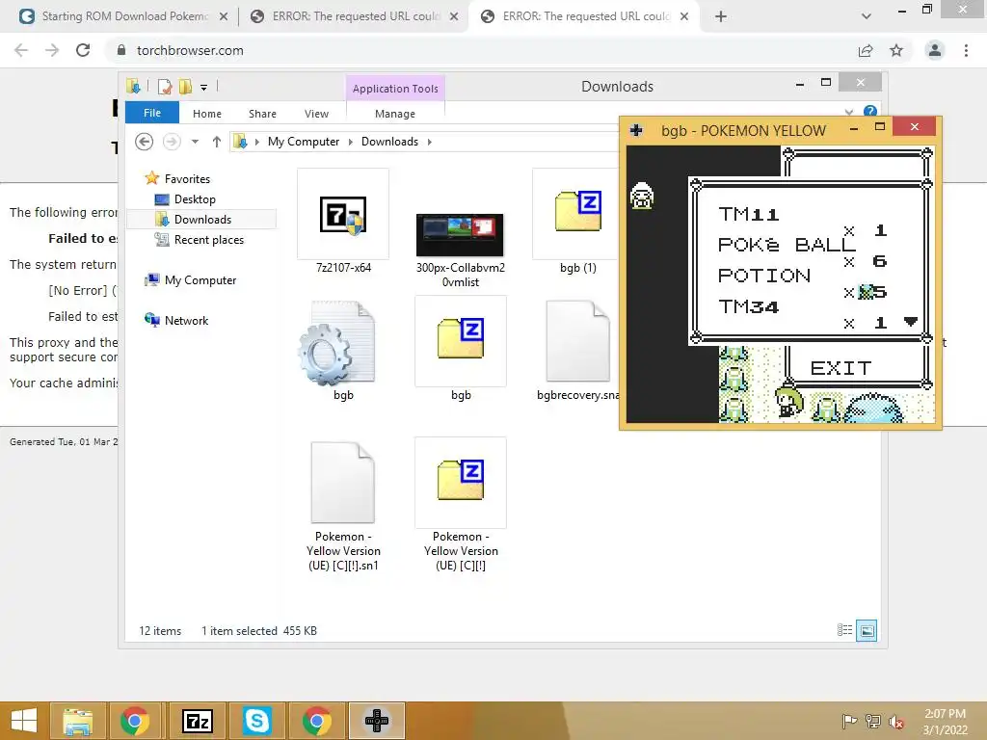Viewport: 987px width, 740px height.
Task: Open 7-Zip from the taskbar
Action: coord(198,721)
